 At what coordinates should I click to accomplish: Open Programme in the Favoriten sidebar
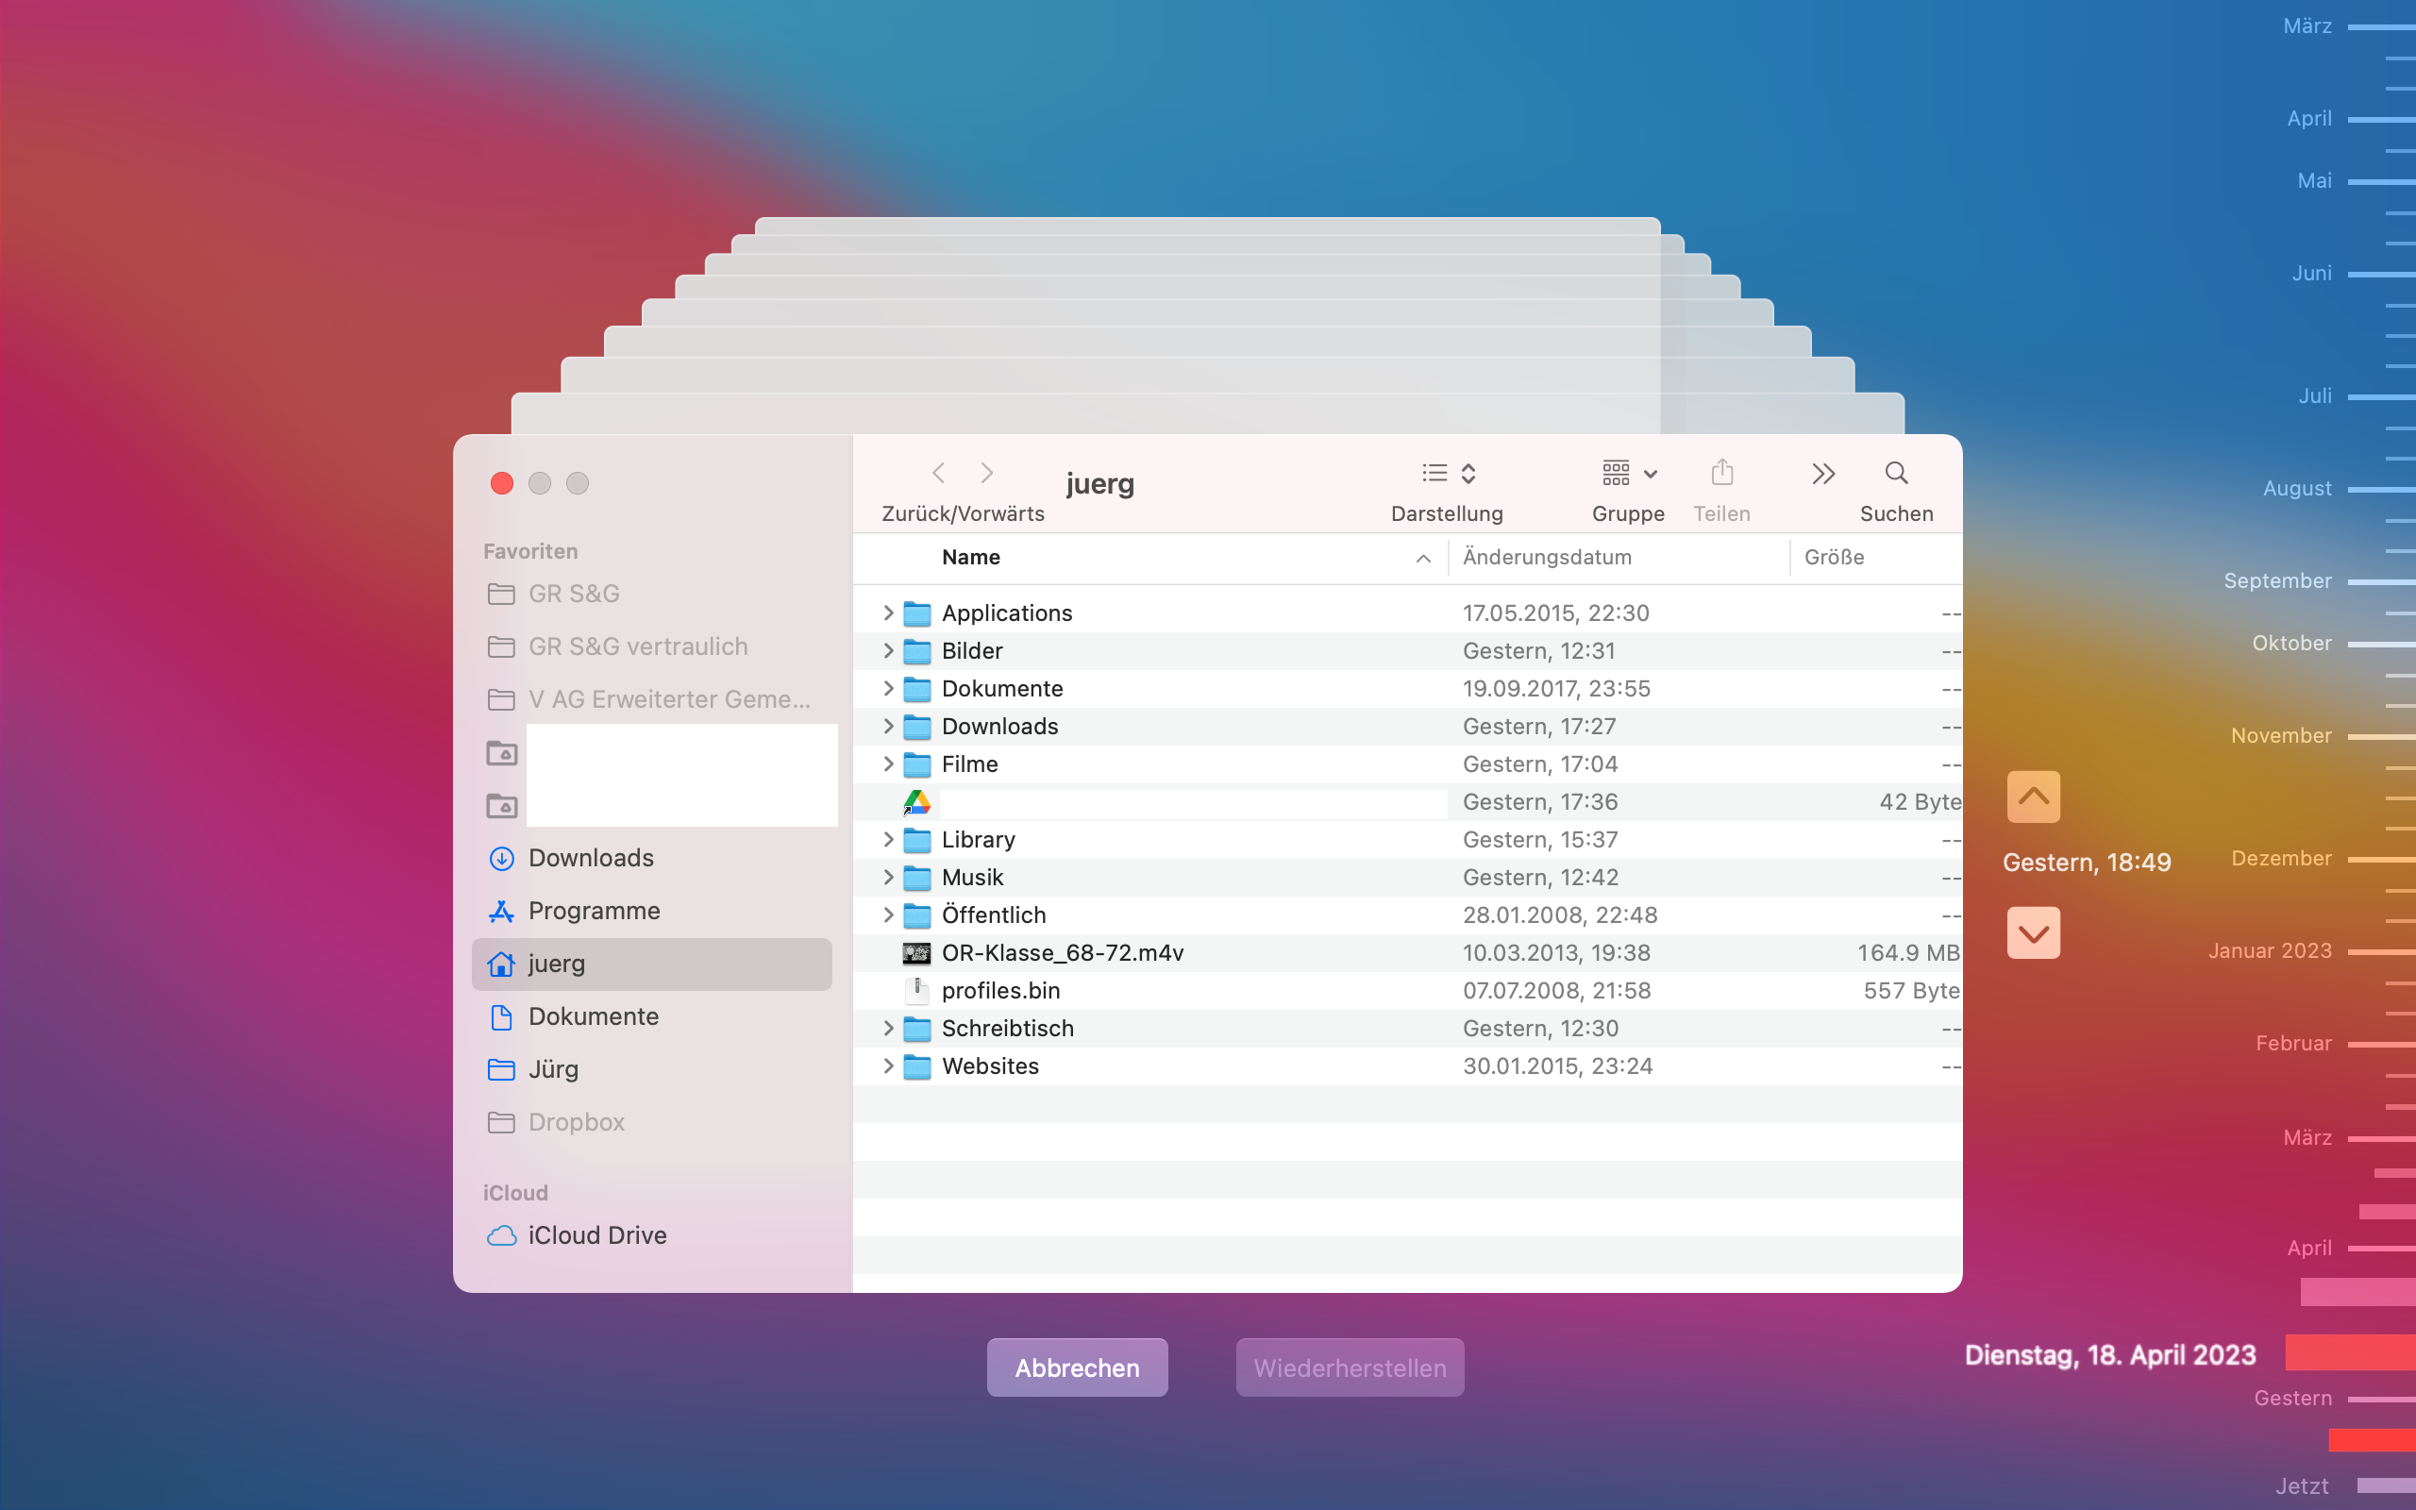(x=593, y=911)
